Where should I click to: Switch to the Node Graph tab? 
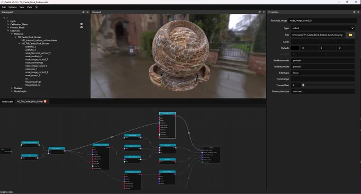(7, 102)
